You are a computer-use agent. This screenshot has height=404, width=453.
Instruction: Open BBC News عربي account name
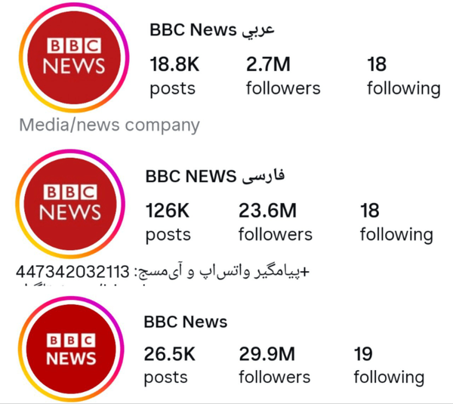coord(212,30)
